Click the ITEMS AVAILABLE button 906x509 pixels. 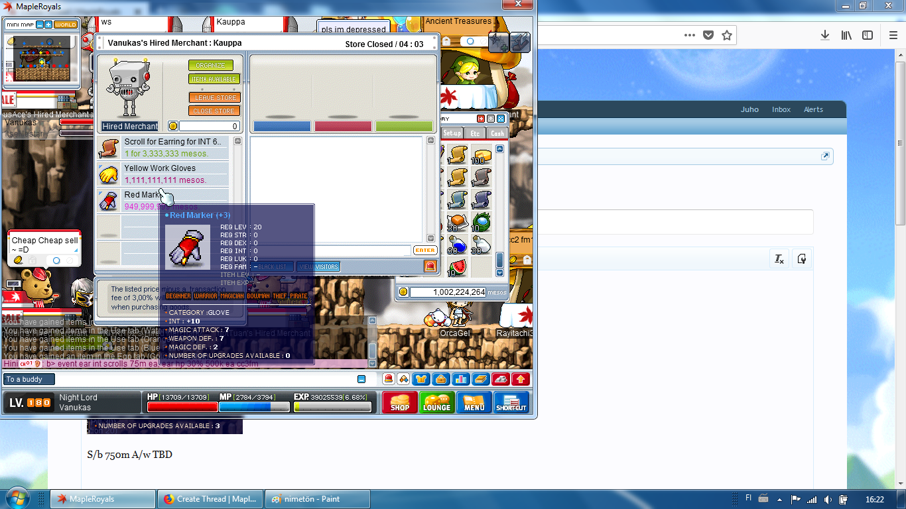214,79
